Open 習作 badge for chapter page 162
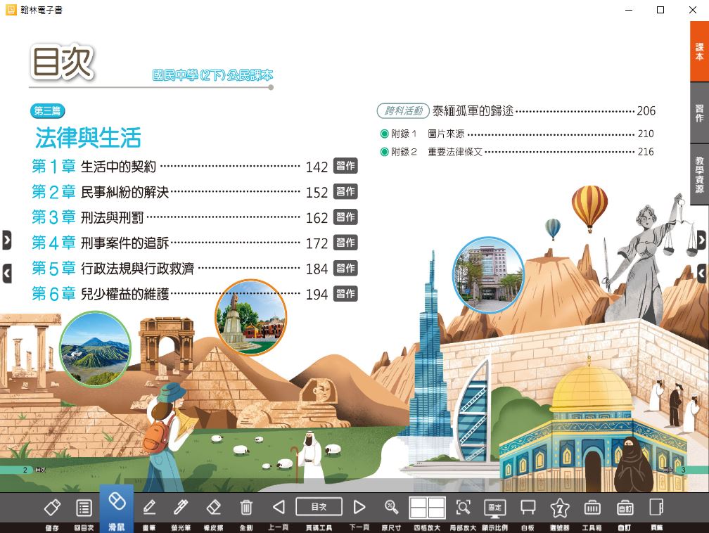 point(345,217)
